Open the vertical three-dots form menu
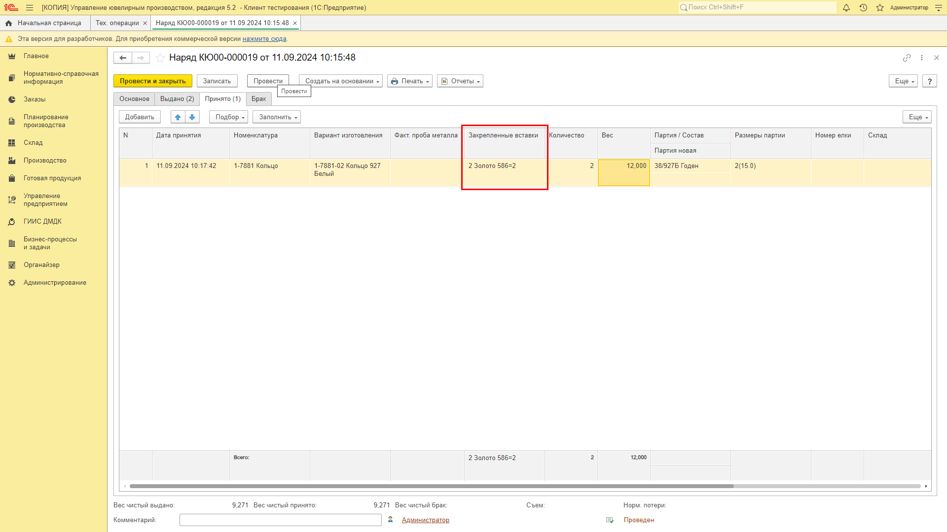 pos(922,58)
